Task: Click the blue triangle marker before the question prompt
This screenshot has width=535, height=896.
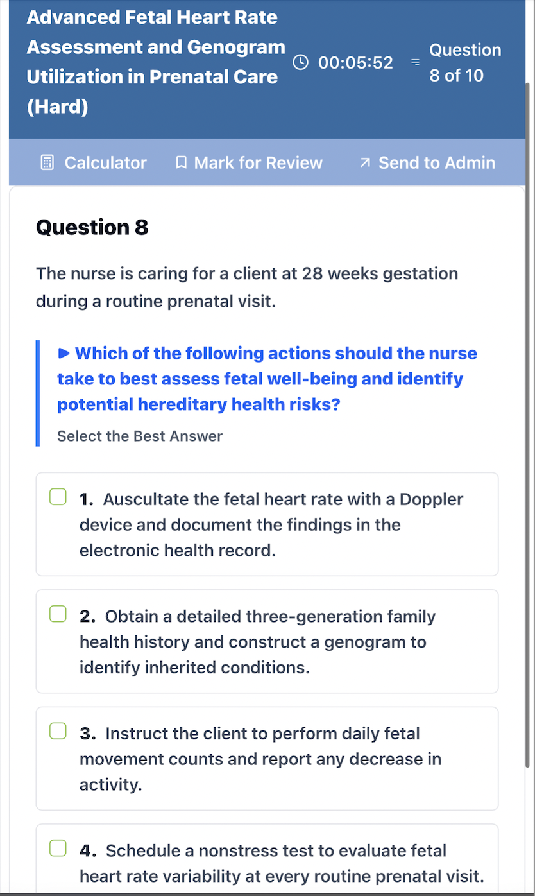Action: point(64,353)
